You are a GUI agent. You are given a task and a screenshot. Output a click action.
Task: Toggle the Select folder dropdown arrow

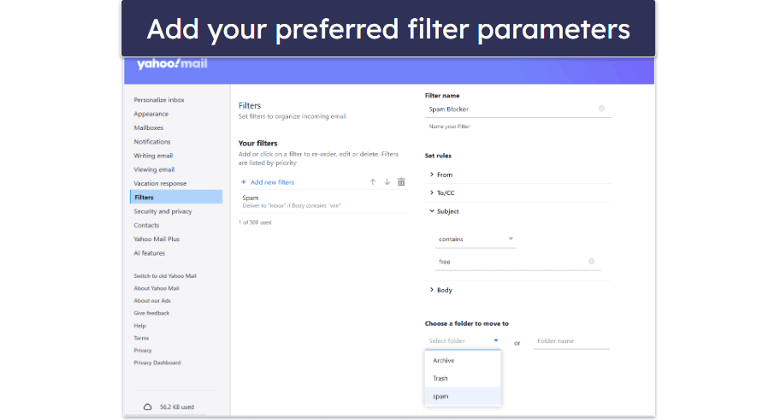(x=495, y=340)
